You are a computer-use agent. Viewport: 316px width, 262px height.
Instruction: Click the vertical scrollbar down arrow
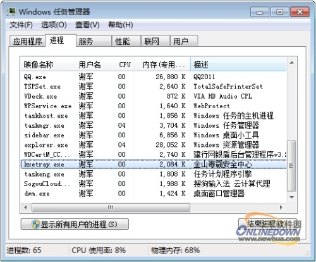292,197
